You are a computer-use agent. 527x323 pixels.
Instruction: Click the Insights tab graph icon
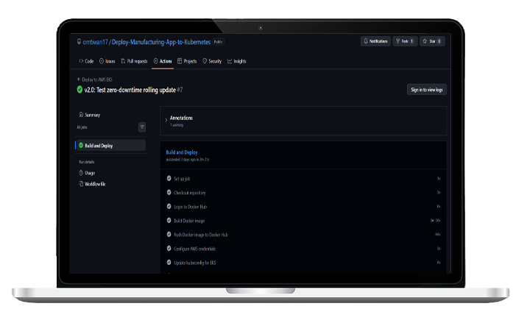coord(230,61)
